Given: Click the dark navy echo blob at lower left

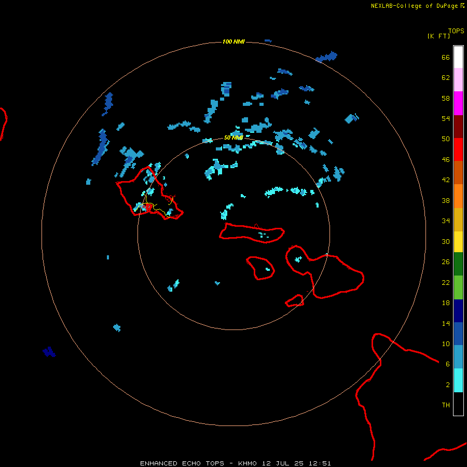Looking at the screenshot, I should 49,352.
